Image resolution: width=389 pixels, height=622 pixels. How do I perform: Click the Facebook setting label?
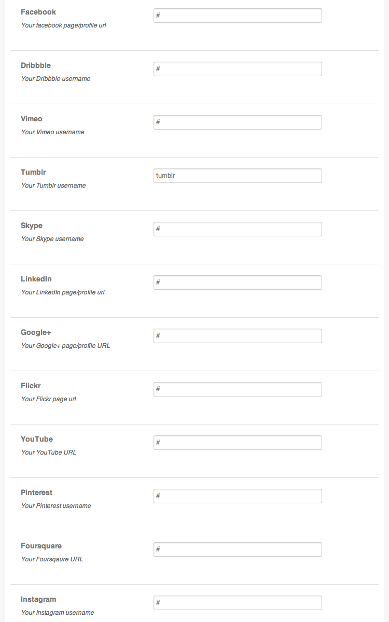tap(38, 12)
